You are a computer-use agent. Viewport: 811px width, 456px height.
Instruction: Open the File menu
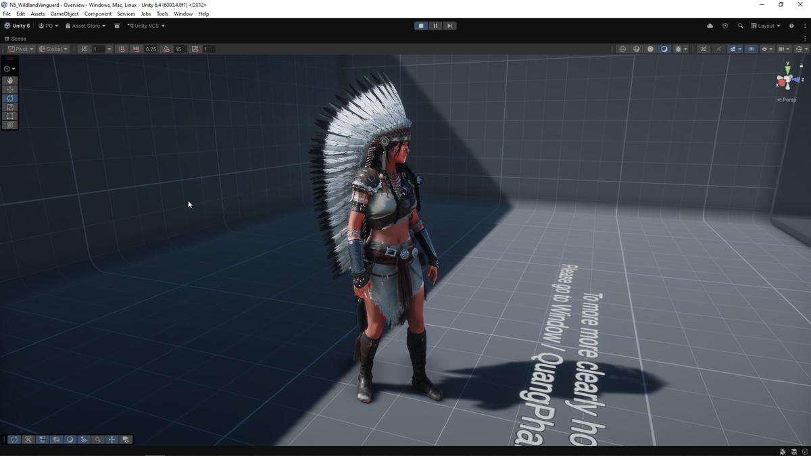point(7,14)
